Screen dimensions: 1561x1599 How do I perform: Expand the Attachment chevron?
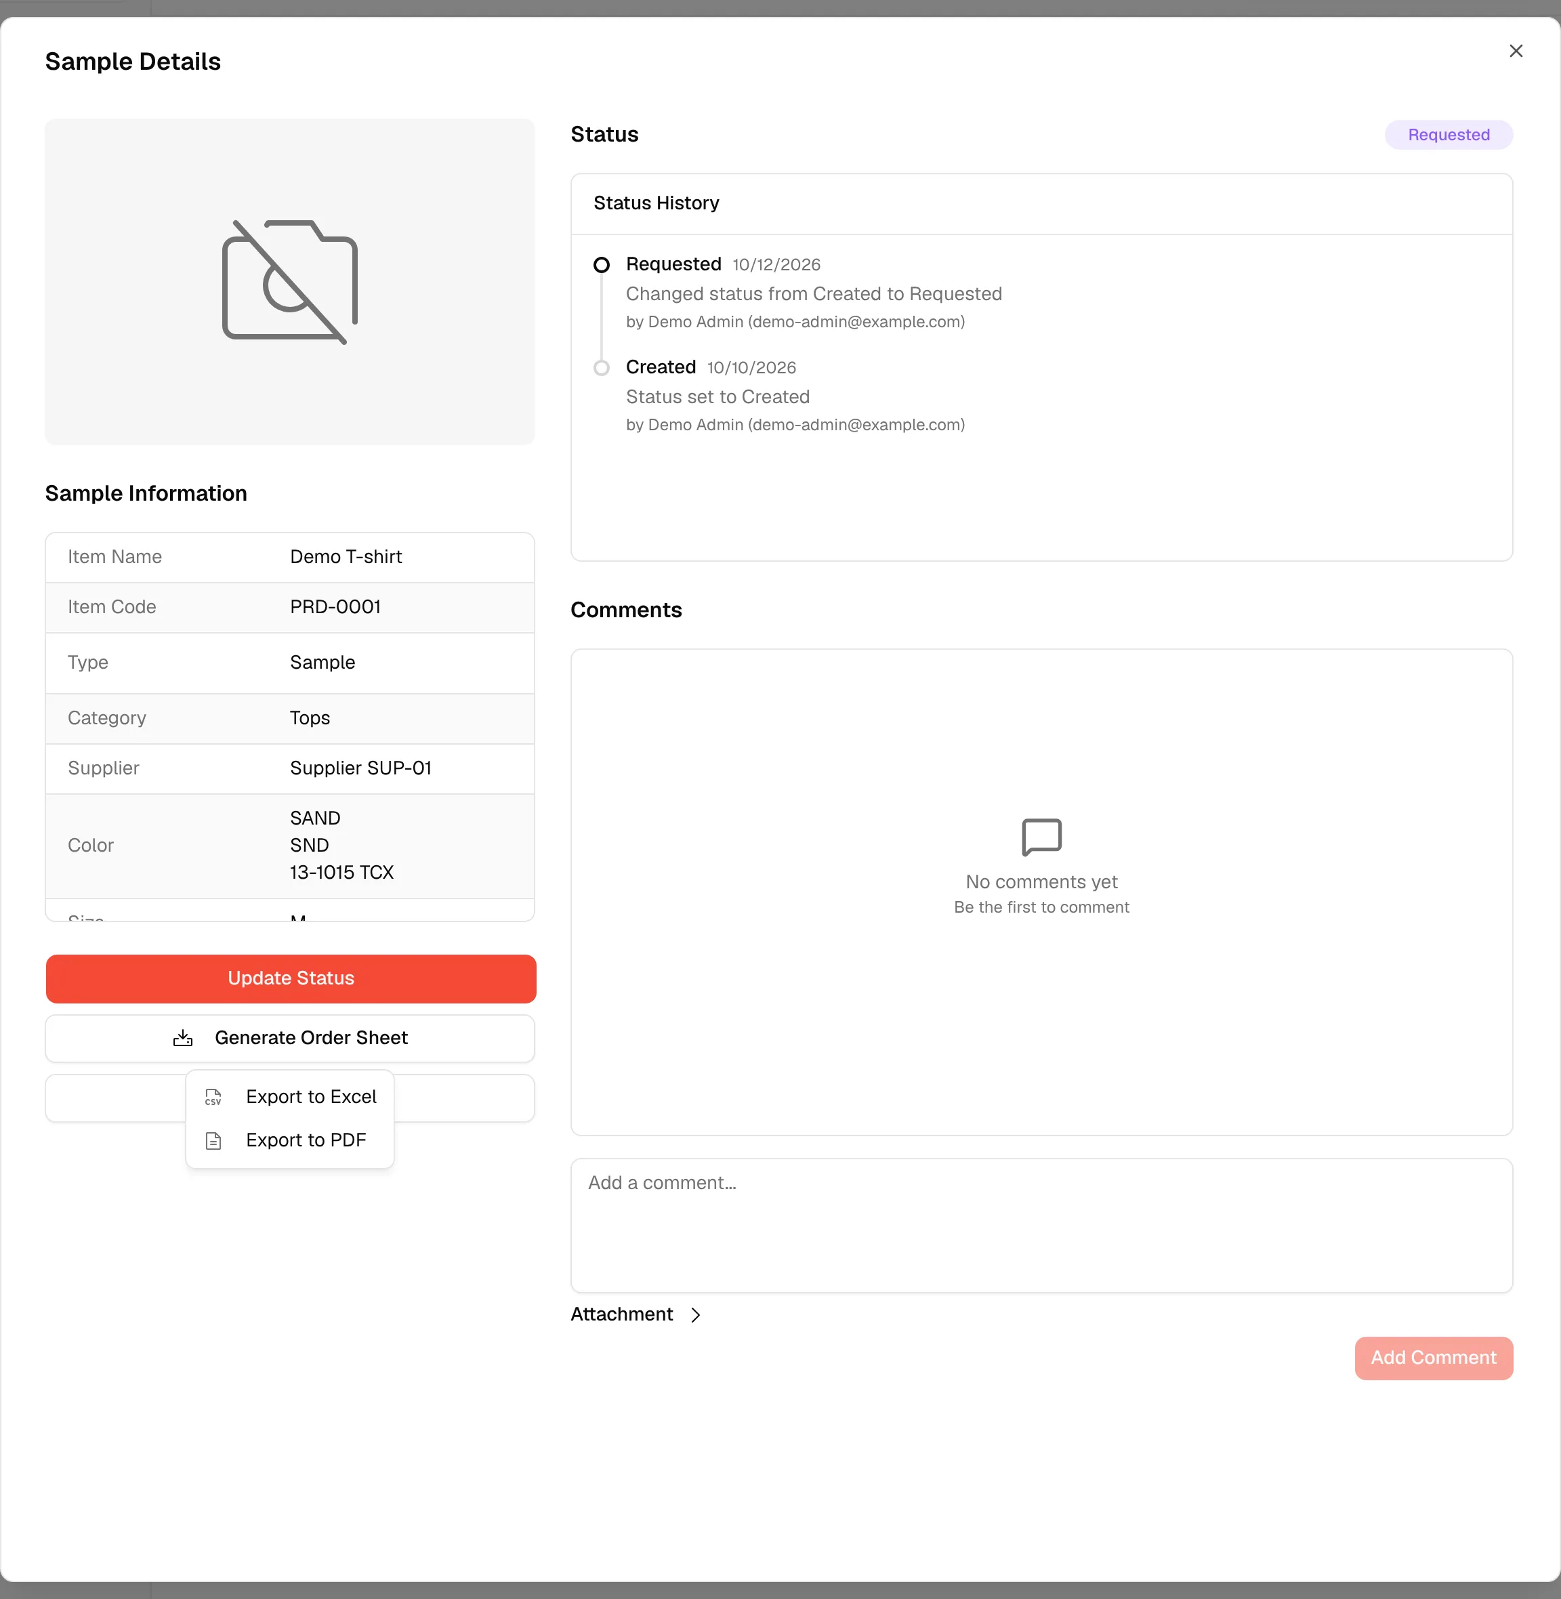click(x=695, y=1314)
